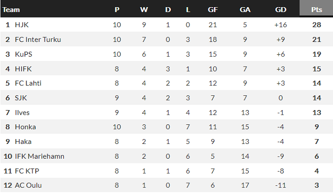
Task: Select the W wins column header
Action: pos(144,10)
